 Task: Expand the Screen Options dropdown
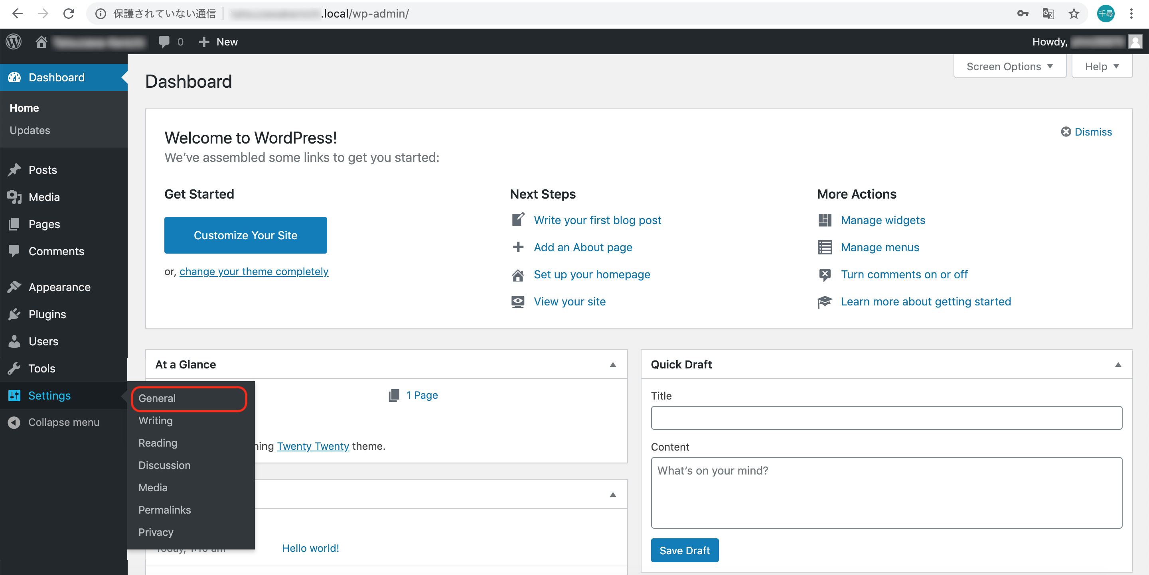pyautogui.click(x=1009, y=67)
